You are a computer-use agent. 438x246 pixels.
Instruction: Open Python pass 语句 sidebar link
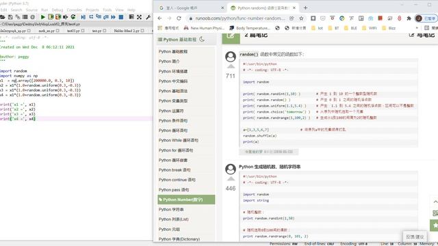pyautogui.click(x=174, y=190)
